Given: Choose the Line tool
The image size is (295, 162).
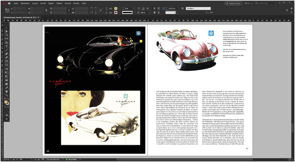Looking at the screenshot, I should pyautogui.click(x=7, y=50).
